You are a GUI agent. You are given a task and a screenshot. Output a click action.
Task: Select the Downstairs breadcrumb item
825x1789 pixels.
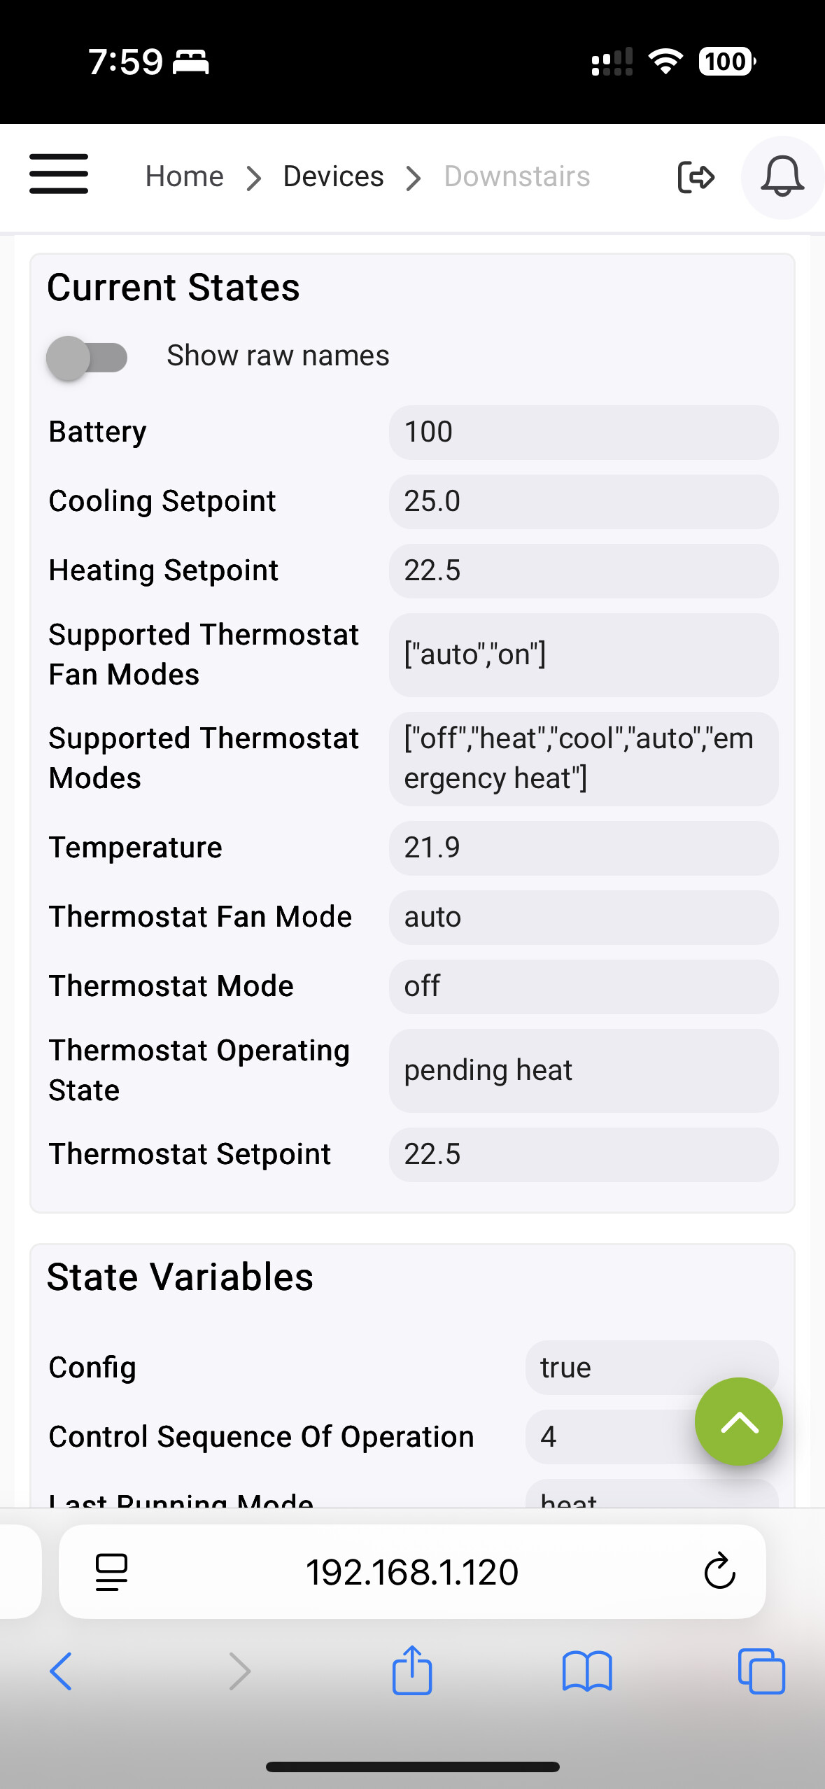click(x=517, y=176)
